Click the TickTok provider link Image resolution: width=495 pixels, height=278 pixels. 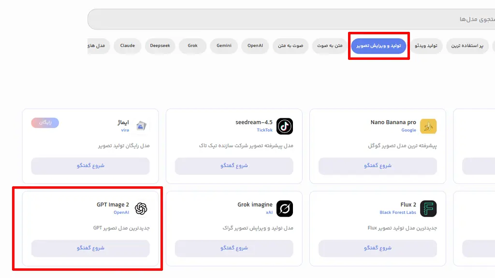(264, 130)
